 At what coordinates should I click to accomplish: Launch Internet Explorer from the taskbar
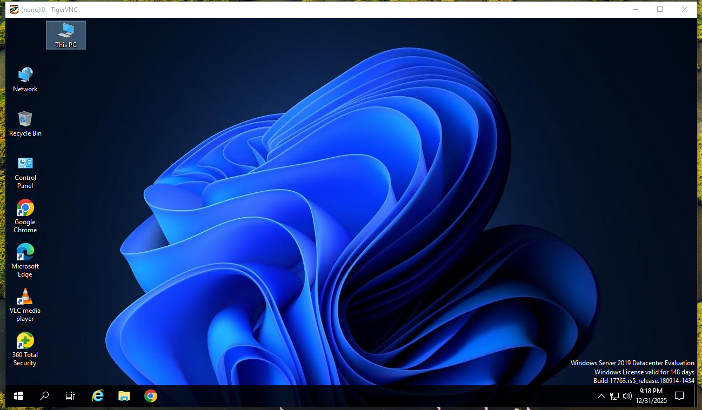coord(98,396)
